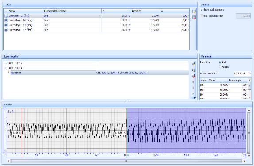
Task: Click the H4 value 20,00% cell
Action: click(x=218, y=95)
